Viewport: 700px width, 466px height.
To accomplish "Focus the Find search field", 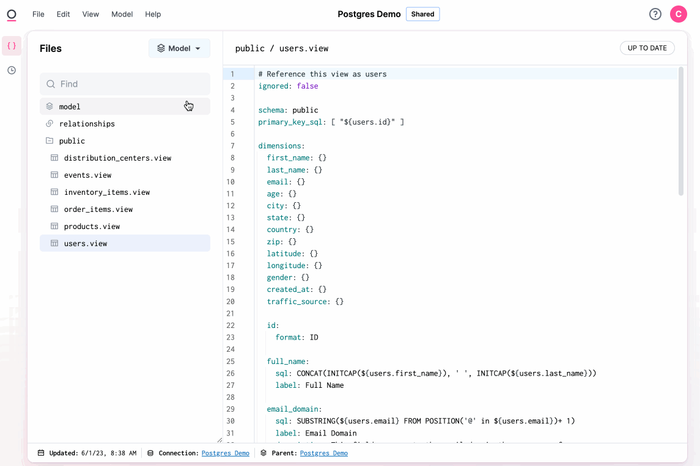I will tap(125, 84).
